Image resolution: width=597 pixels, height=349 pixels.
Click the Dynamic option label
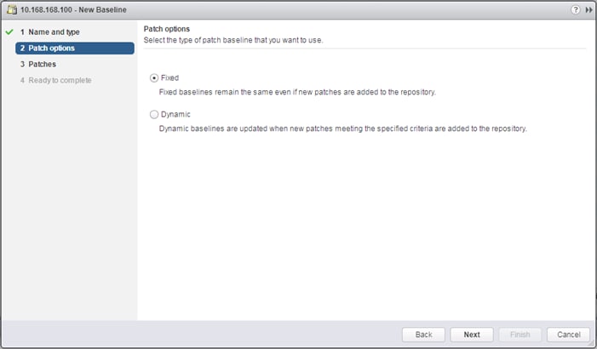[175, 115]
